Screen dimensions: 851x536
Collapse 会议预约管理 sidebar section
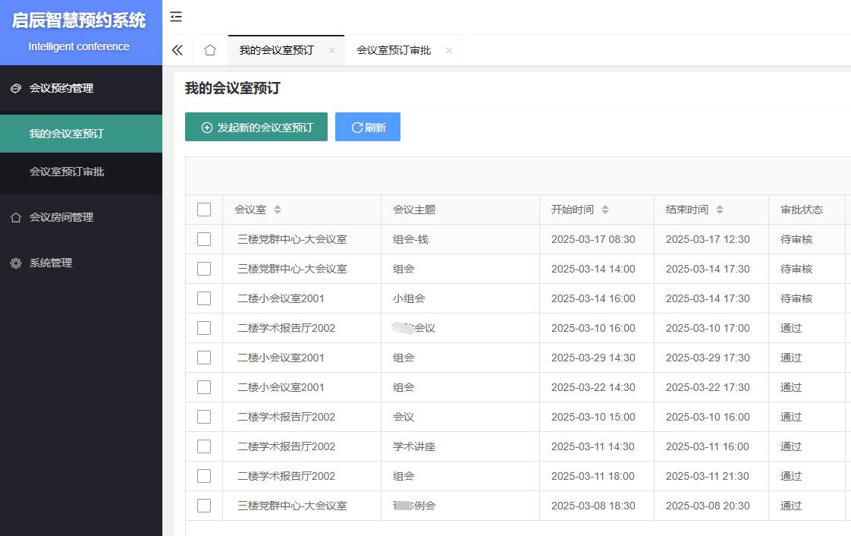[x=61, y=88]
